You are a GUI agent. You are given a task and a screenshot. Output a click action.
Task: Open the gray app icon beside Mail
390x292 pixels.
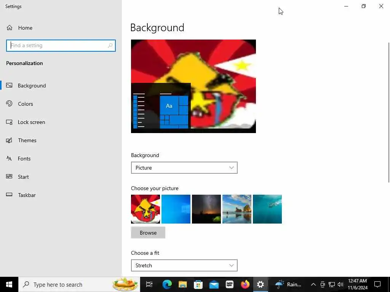tap(230, 284)
